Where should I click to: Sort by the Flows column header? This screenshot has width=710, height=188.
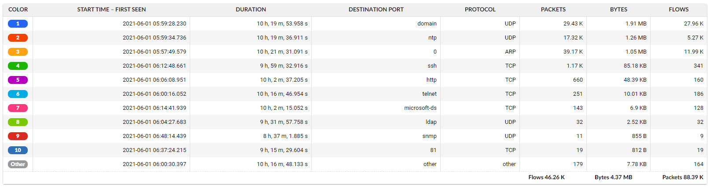pos(678,10)
